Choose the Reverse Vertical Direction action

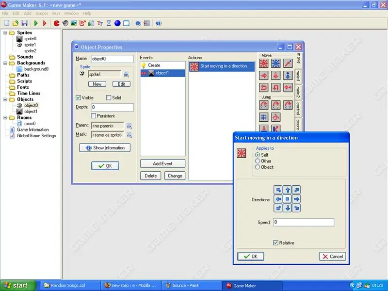[276, 87]
